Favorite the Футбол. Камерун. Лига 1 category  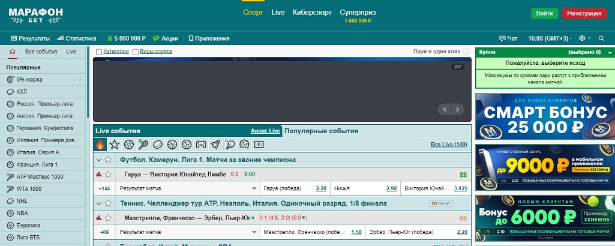click(x=108, y=160)
